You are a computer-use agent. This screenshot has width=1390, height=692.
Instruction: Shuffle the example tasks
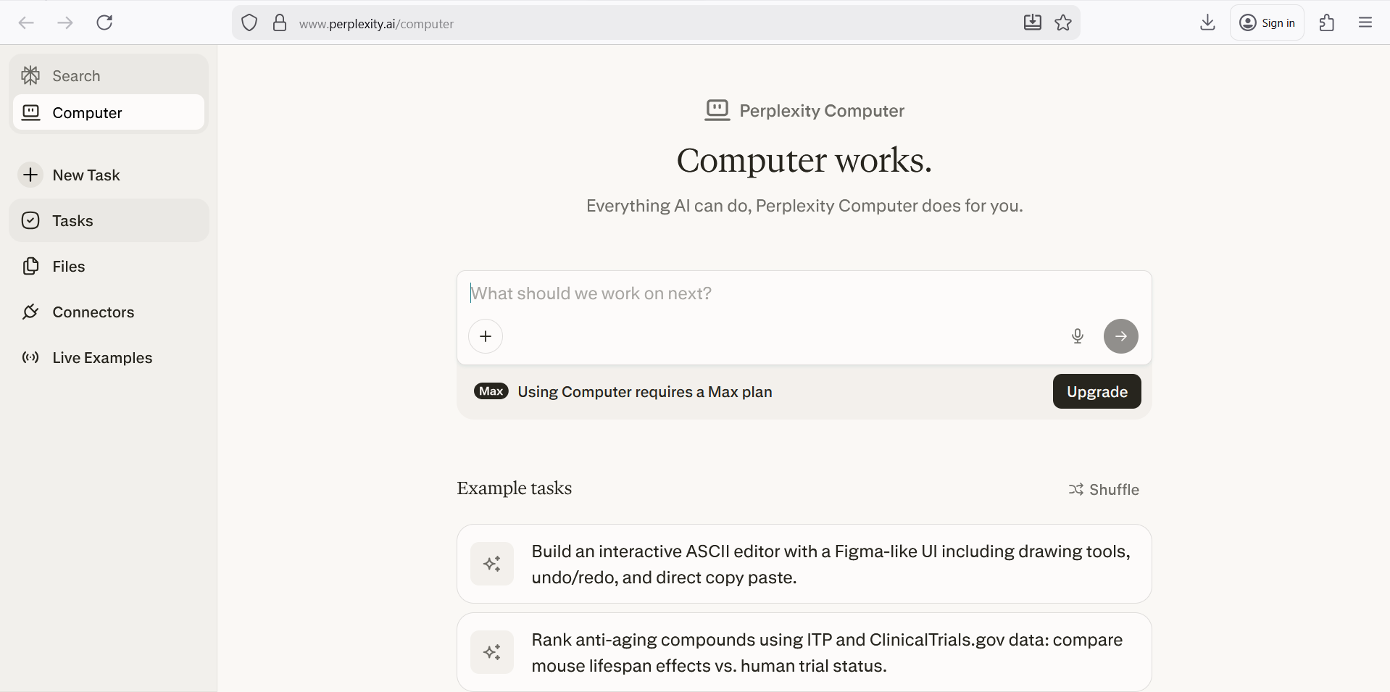coord(1104,490)
